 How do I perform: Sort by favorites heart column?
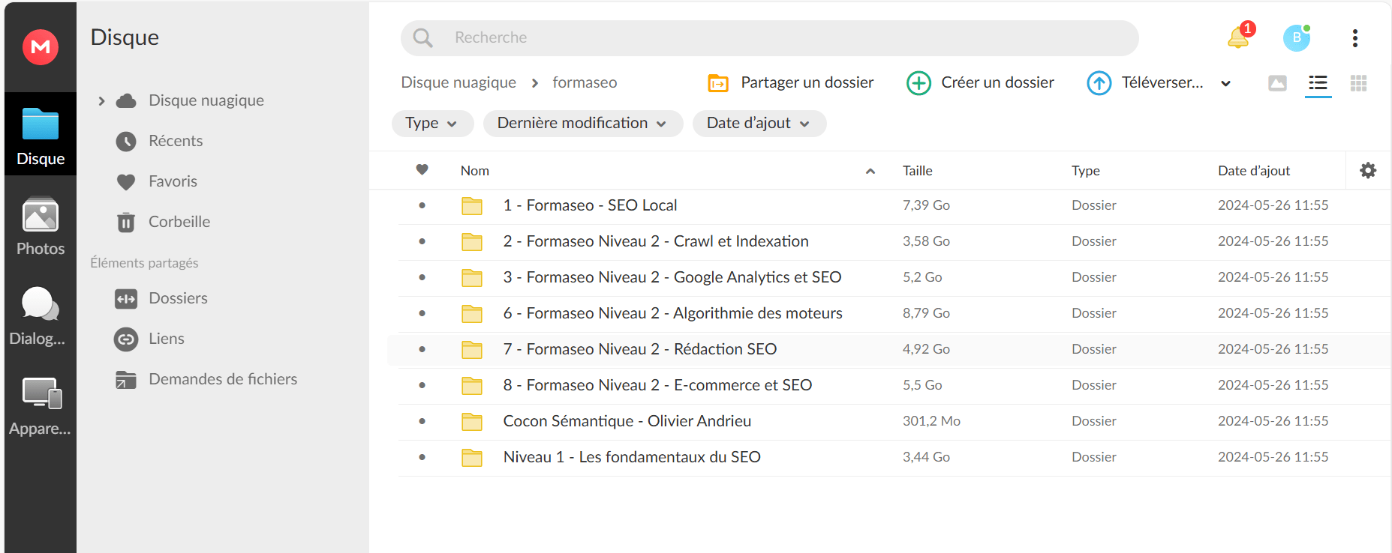pos(422,170)
